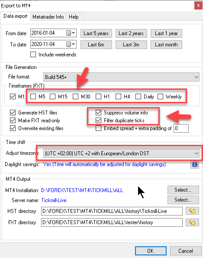Open the To date calendar picker
The image size is (203, 258).
(x=71, y=44)
